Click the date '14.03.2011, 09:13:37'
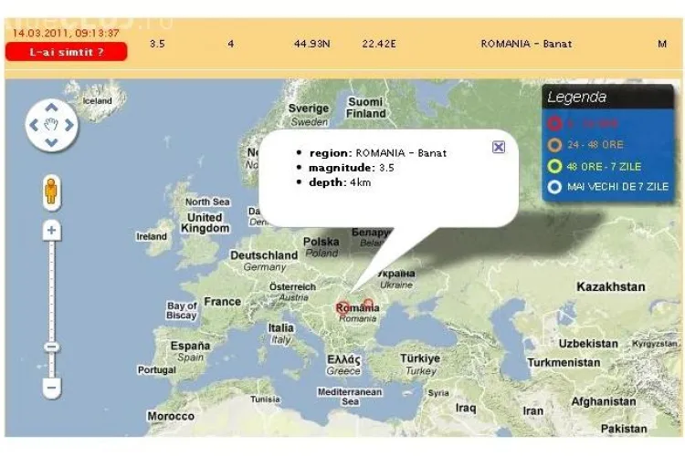 point(66,33)
